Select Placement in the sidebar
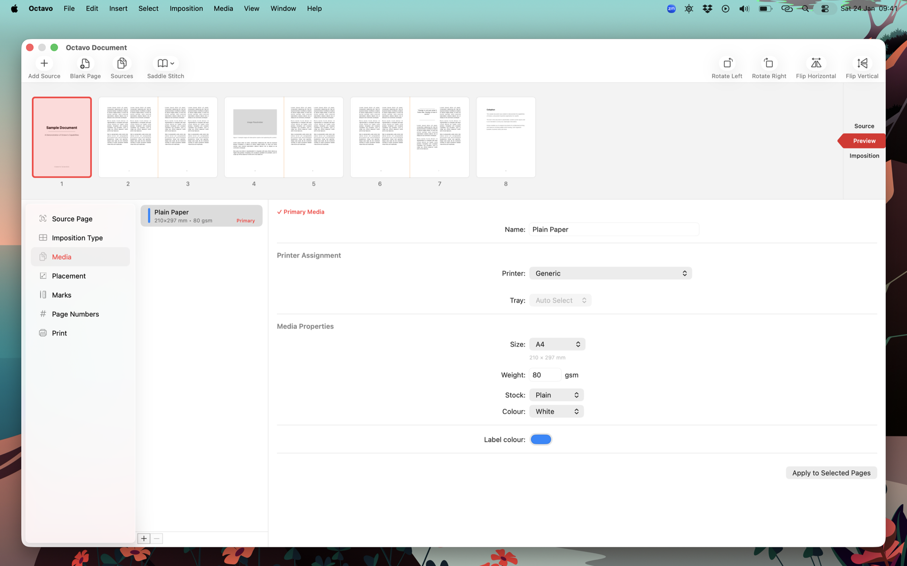This screenshot has width=907, height=566. point(68,276)
